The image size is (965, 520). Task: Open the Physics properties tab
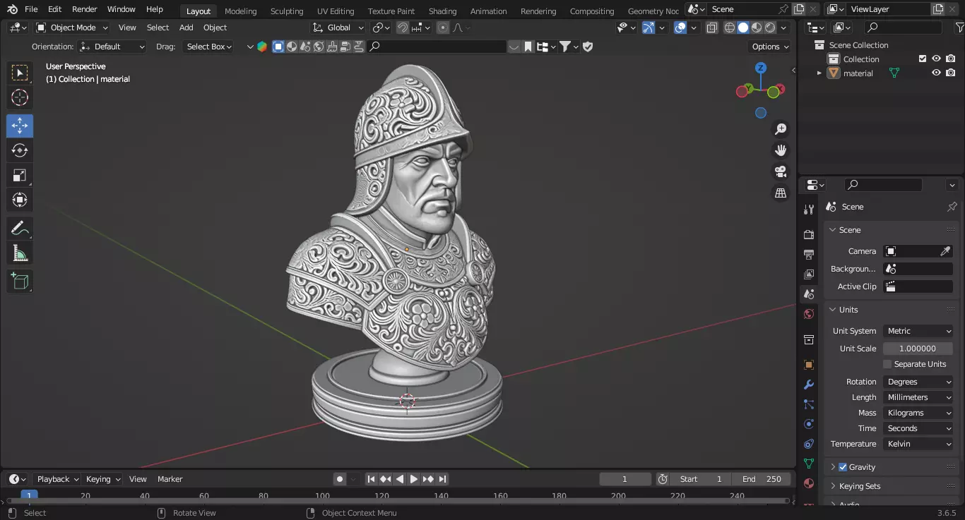tap(809, 424)
